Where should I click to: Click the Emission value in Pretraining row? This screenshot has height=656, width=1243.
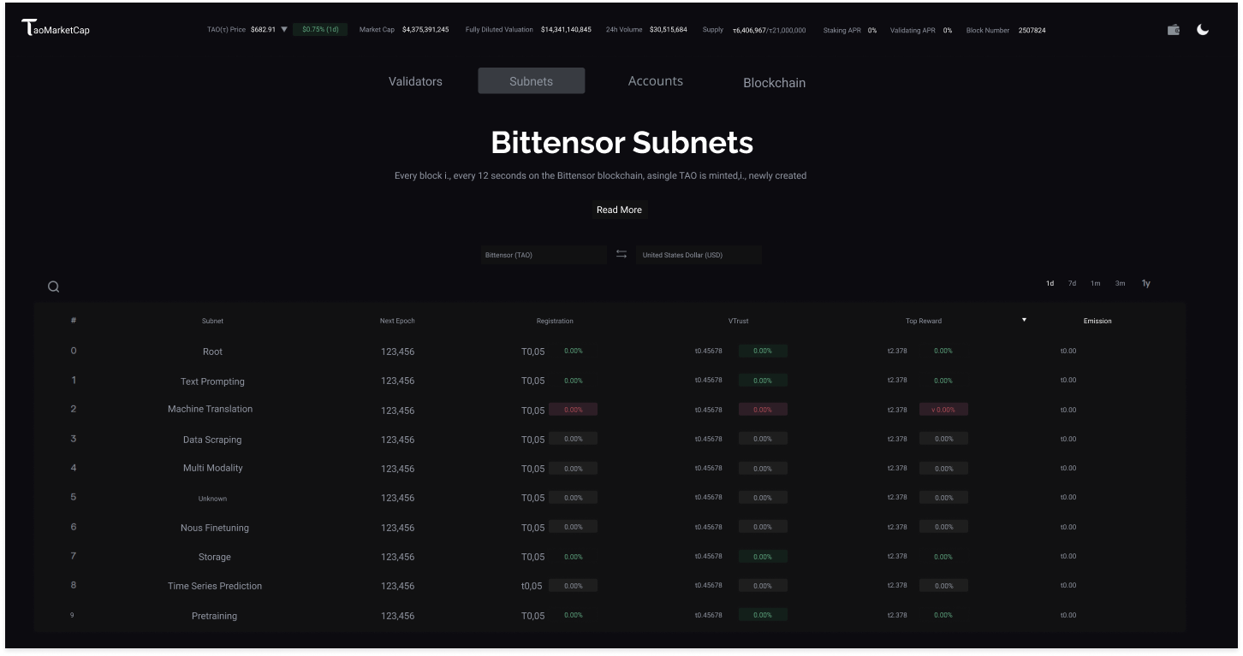(1068, 615)
